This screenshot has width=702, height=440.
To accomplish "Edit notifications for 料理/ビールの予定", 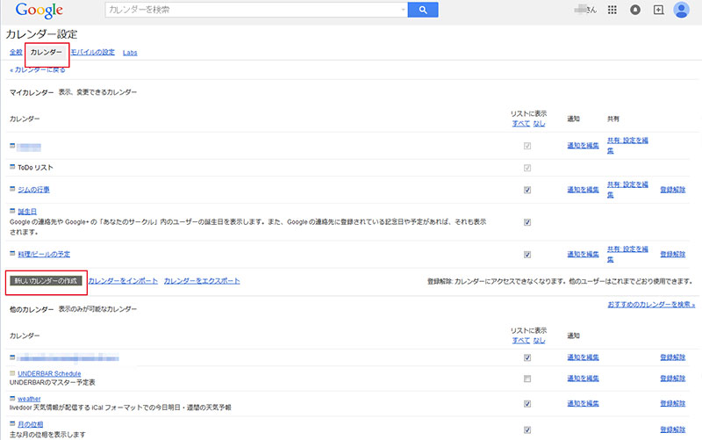I will (583, 254).
